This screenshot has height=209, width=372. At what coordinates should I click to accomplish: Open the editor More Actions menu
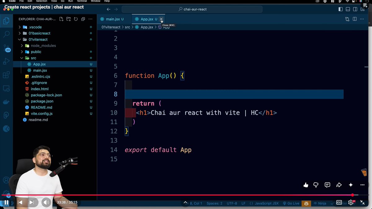(362, 19)
